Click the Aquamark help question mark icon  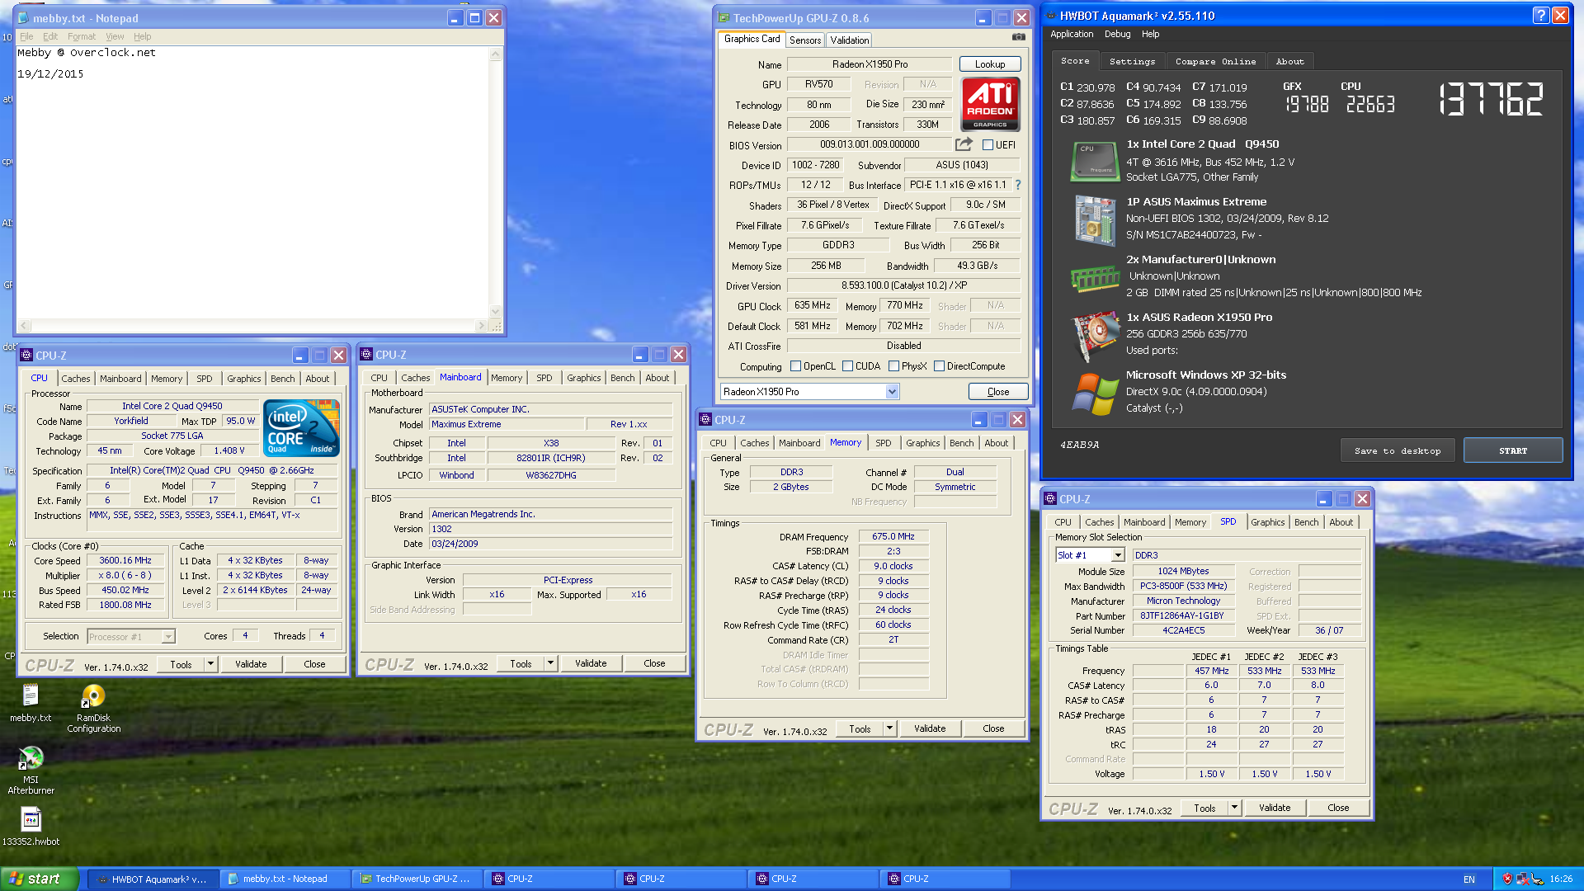1540,15
